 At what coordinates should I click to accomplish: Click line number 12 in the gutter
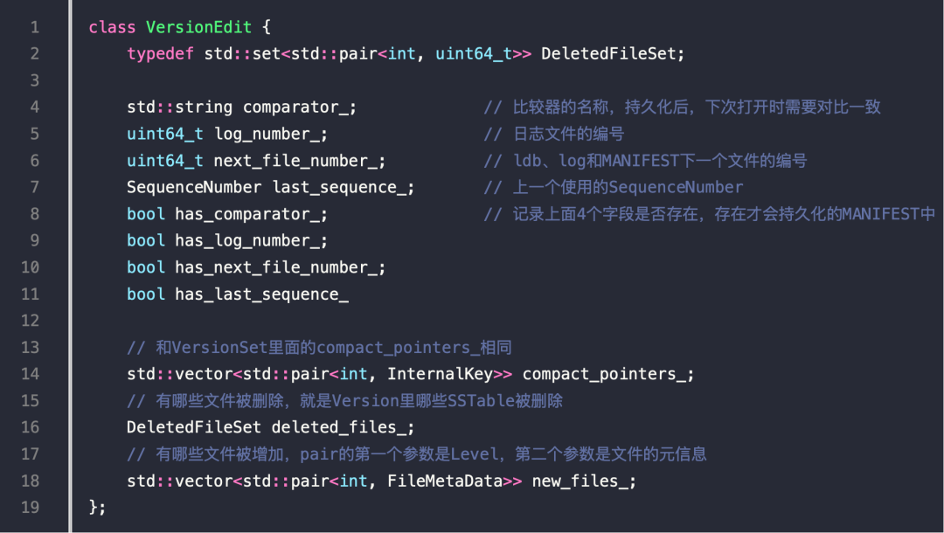click(30, 321)
